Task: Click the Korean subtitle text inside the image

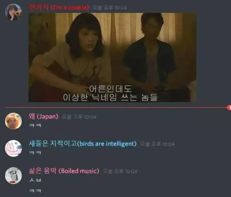Action: click(110, 93)
